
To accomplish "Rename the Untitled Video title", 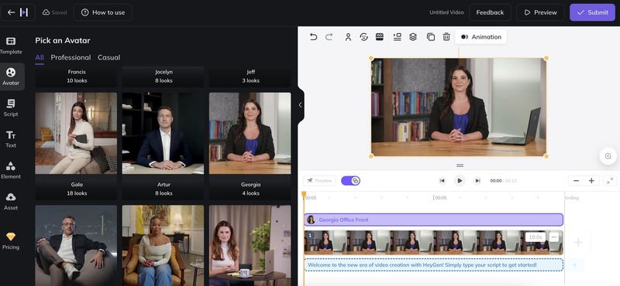I will point(446,12).
